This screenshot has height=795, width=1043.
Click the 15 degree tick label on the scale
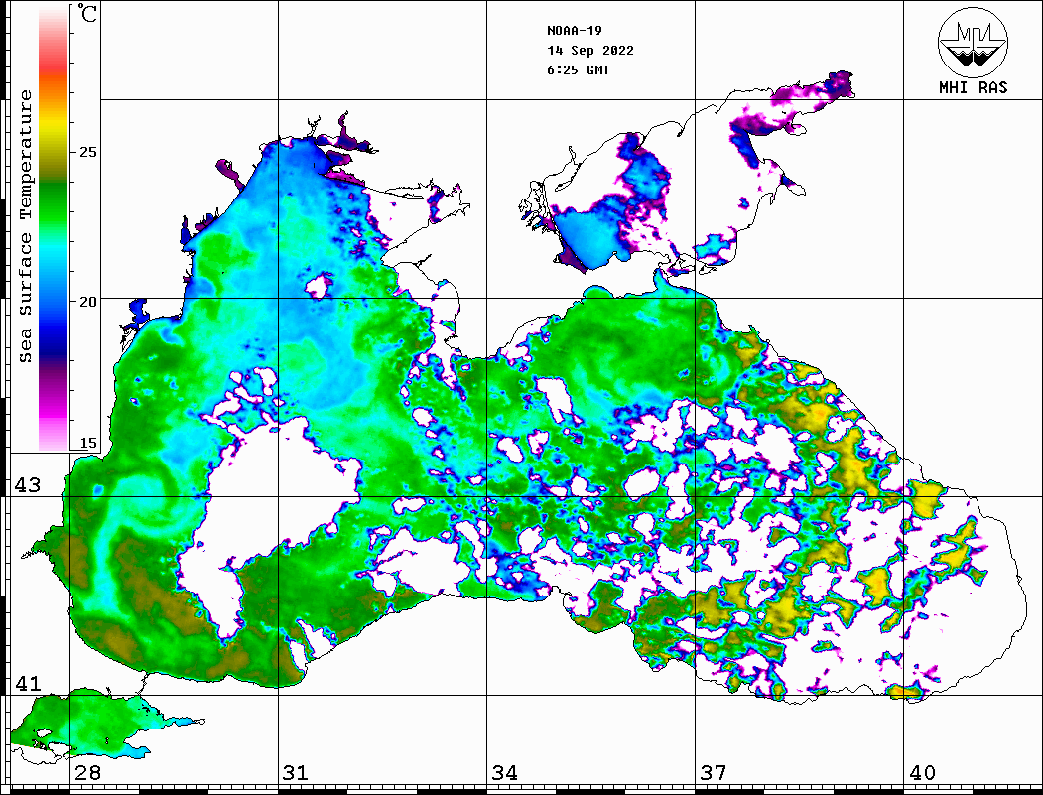click(x=89, y=444)
